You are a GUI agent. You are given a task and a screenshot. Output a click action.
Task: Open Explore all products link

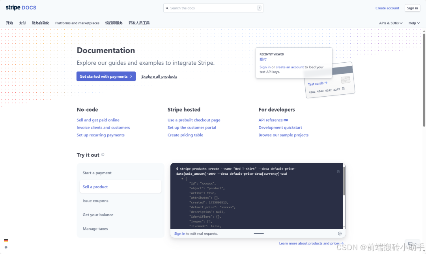[159, 77]
